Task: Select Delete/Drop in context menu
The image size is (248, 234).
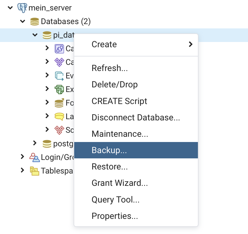Action: pos(136,85)
